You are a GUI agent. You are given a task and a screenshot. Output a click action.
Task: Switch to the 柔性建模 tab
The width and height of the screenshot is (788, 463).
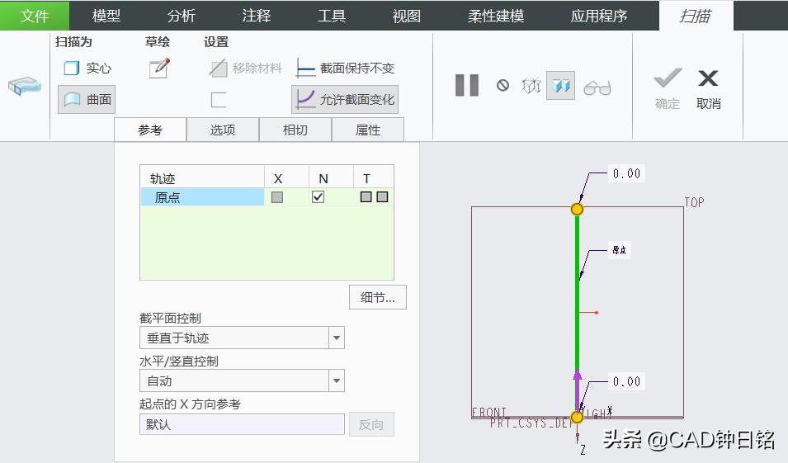(x=496, y=16)
